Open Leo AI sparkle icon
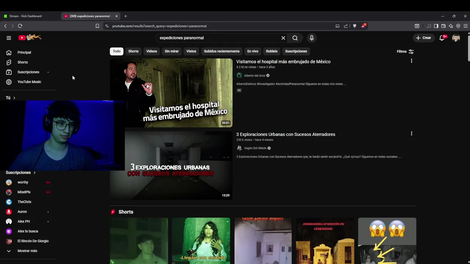This screenshot has width=470, height=264. 451,26
